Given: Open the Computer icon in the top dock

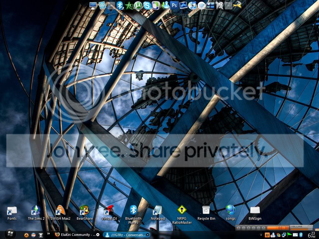Looking at the screenshot, I should tap(93, 6).
